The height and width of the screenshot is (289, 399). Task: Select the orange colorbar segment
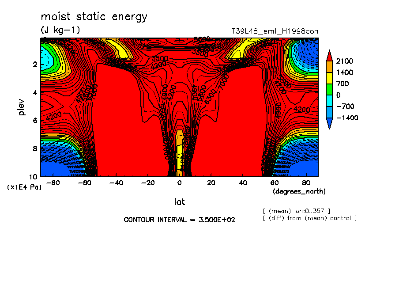click(x=329, y=66)
